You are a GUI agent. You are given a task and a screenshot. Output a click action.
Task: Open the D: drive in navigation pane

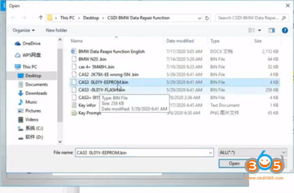point(30,137)
